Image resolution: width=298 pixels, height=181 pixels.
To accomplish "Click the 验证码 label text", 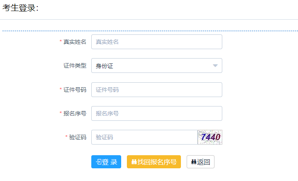I will coord(78,137).
